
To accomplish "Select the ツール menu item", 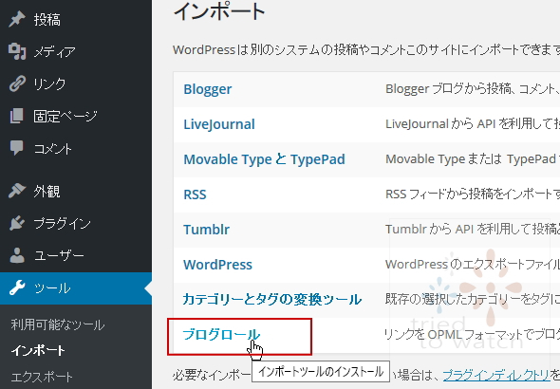I will tap(76, 288).
